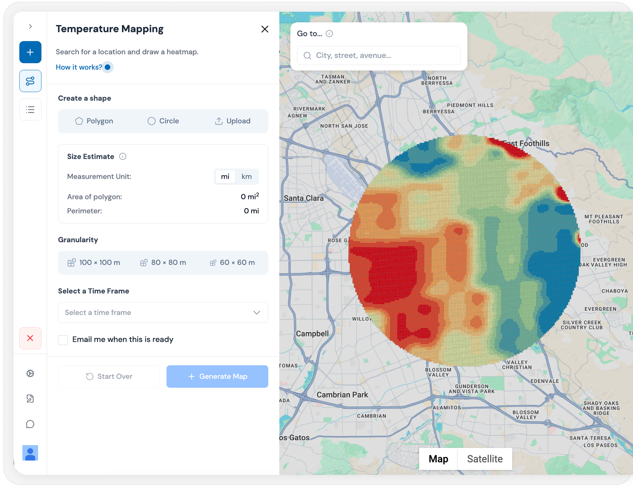
Task: Click the Campbell map label
Action: [x=312, y=334]
